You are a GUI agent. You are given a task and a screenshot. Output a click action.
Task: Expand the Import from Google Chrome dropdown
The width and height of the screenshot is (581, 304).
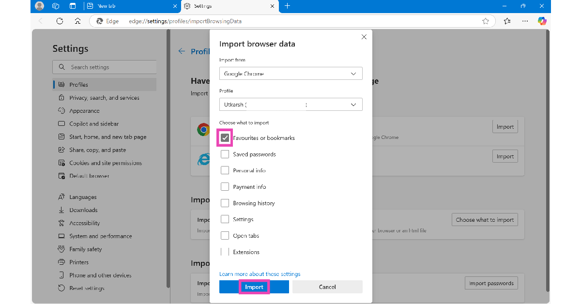tap(290, 74)
